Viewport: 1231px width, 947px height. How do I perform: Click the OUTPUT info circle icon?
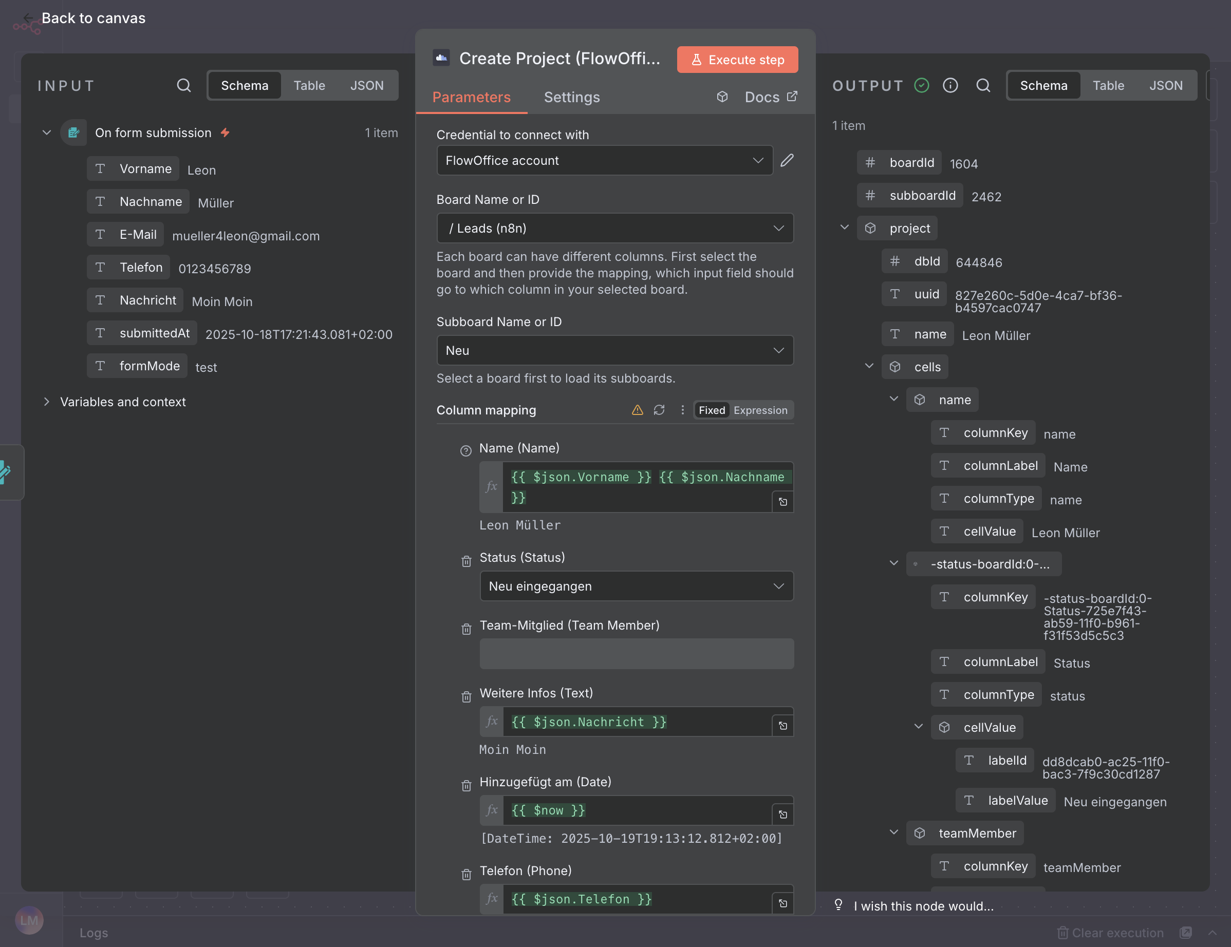tap(950, 85)
